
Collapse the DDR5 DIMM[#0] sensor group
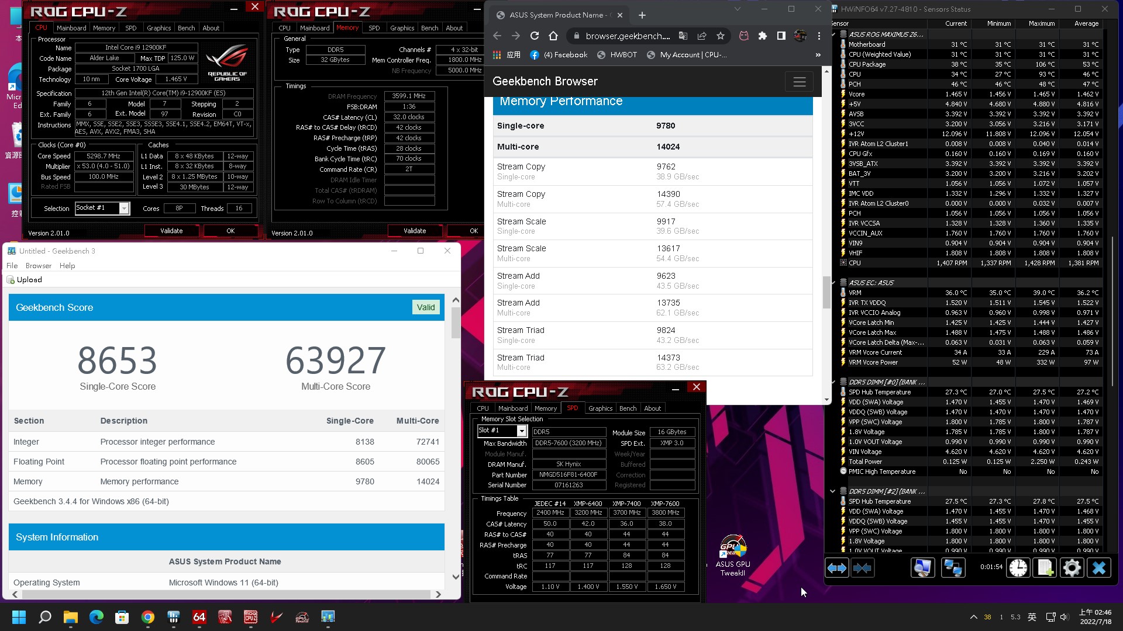click(833, 382)
